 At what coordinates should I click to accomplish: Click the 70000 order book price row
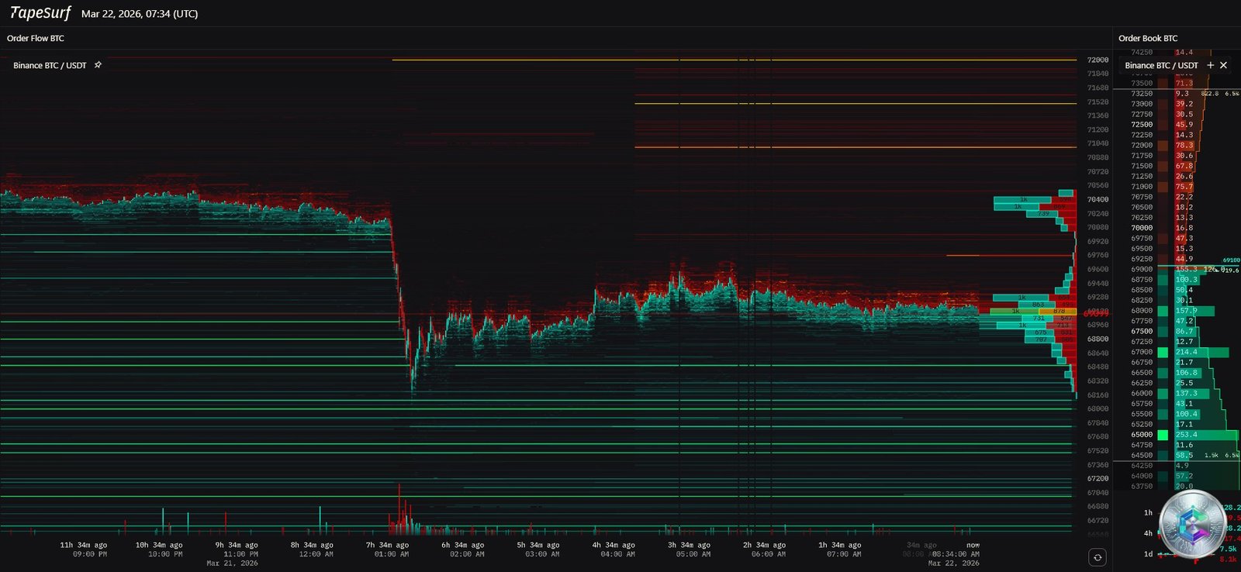point(1177,228)
